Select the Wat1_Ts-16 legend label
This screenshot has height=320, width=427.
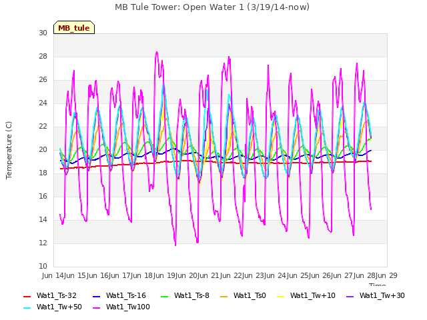coord(126,295)
